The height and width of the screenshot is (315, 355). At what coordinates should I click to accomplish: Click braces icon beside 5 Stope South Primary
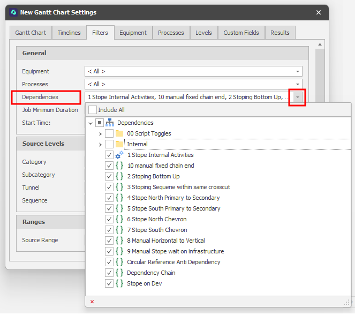(x=119, y=208)
